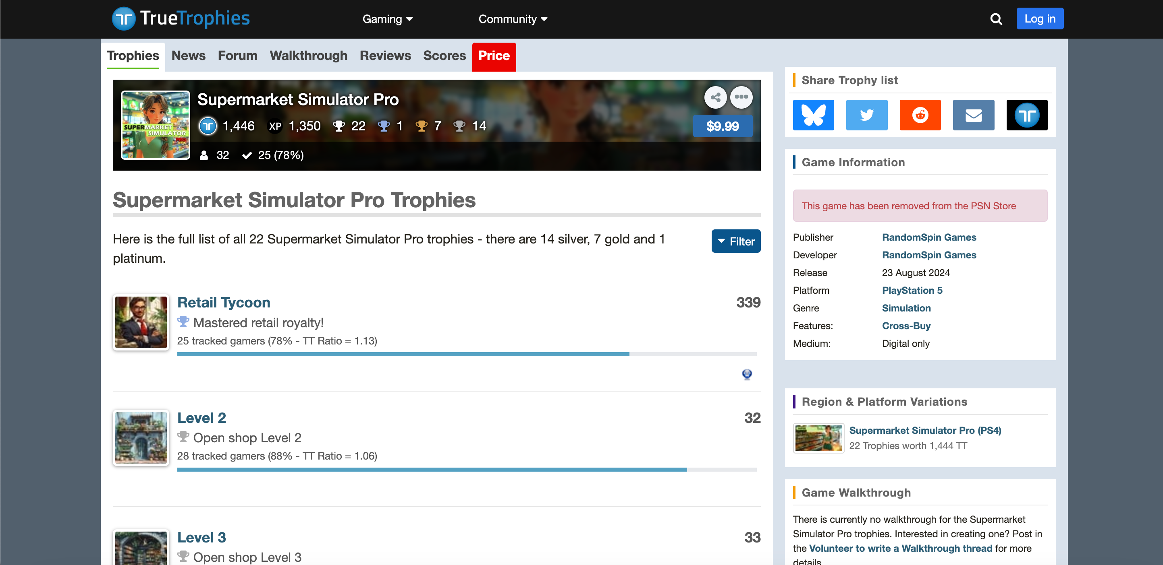Click the Retail Tycoon completion progress bar
Image resolution: width=1163 pixels, height=565 pixels.
tap(467, 354)
